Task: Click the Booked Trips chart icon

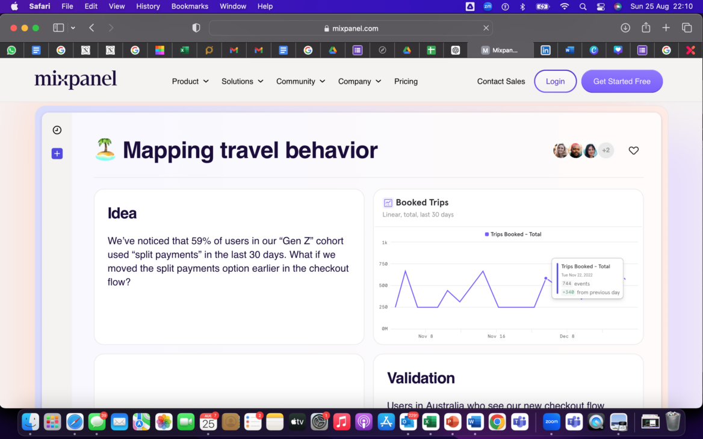Action: tap(388, 203)
